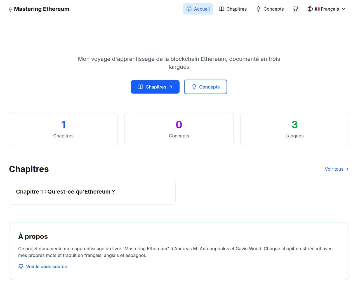Click the outlined Concepts button

pos(206,87)
